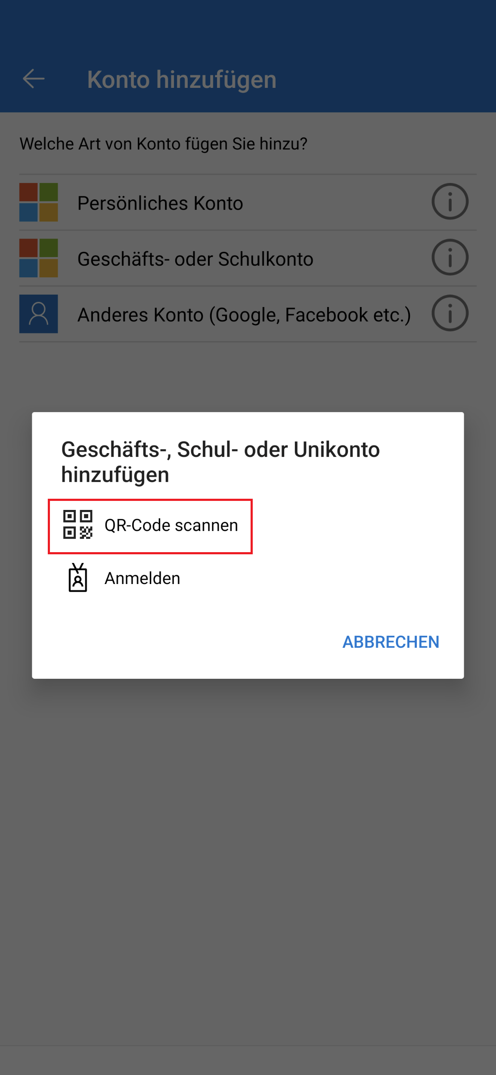Tap the Microsoft logo beside Geschäfts- oder Schulkonto

[x=39, y=258]
